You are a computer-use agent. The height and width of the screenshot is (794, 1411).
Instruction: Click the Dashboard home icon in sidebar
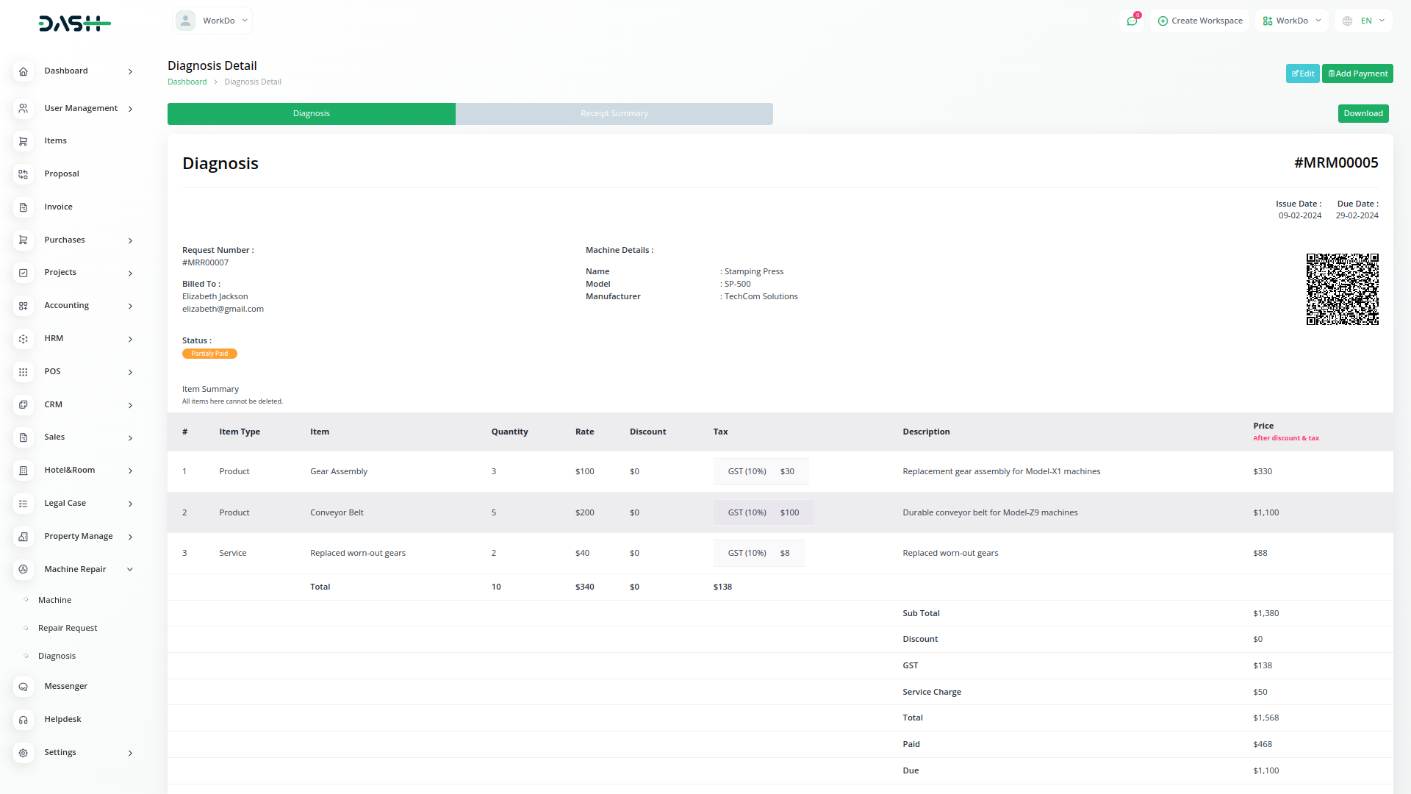[24, 71]
